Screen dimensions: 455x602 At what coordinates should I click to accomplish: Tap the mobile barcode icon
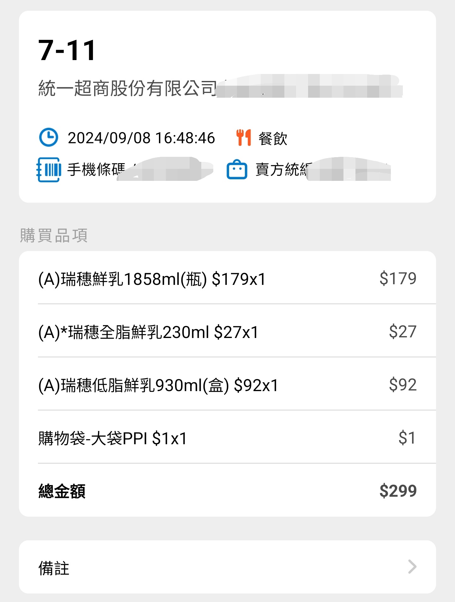click(x=49, y=170)
